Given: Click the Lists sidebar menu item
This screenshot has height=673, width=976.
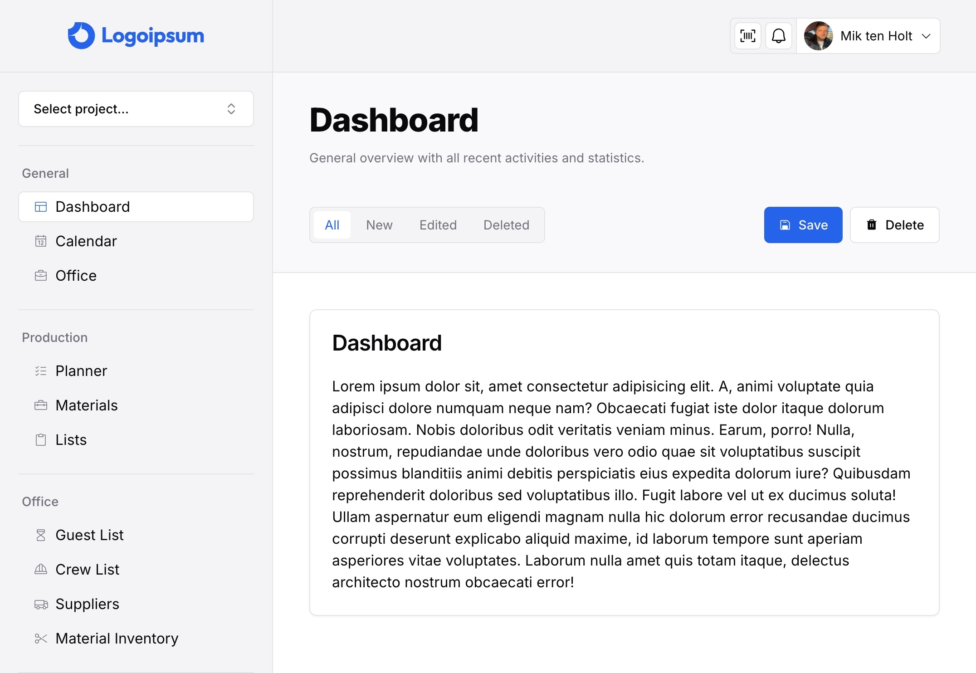Looking at the screenshot, I should 71,439.
